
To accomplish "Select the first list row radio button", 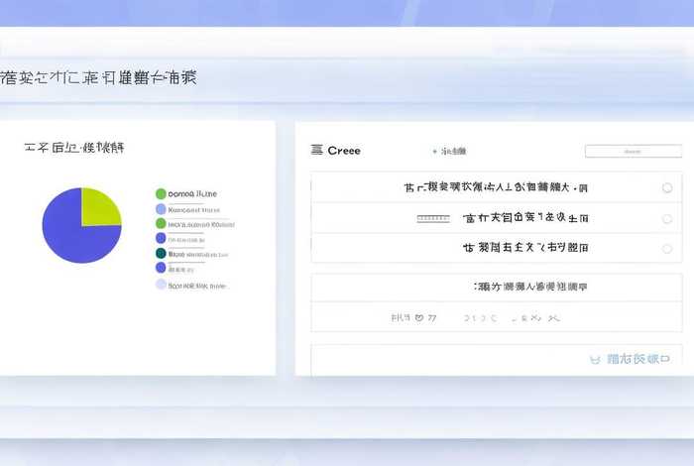I will tap(666, 187).
